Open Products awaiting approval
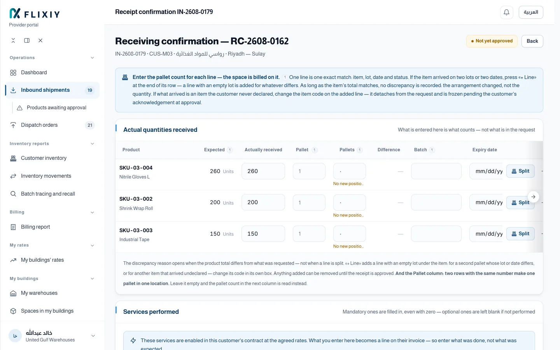 click(56, 108)
